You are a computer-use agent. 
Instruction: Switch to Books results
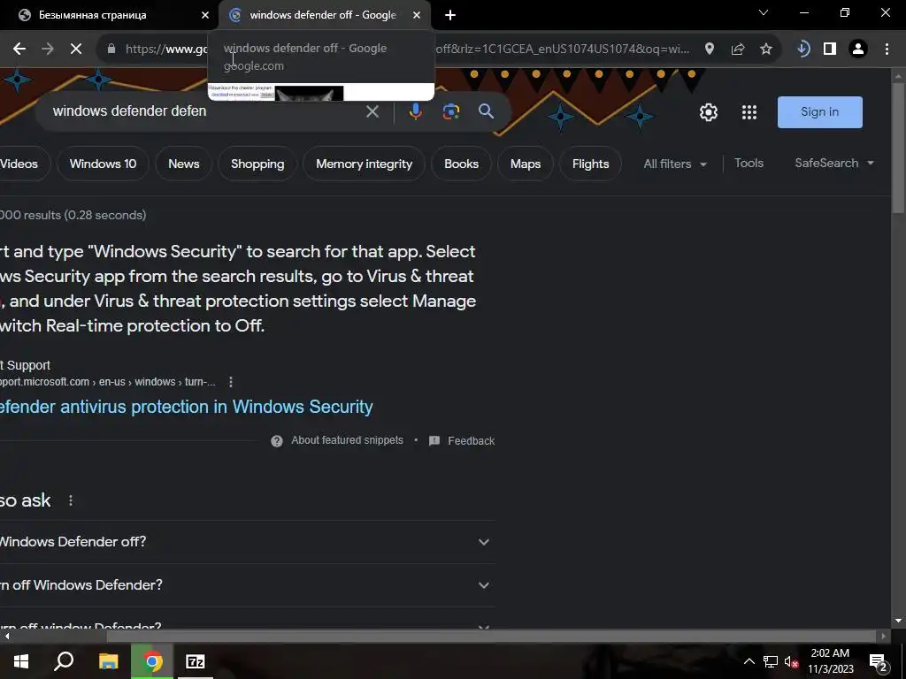coord(461,164)
